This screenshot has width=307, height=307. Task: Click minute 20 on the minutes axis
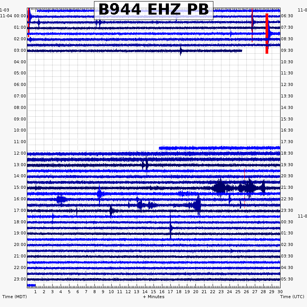(196, 292)
